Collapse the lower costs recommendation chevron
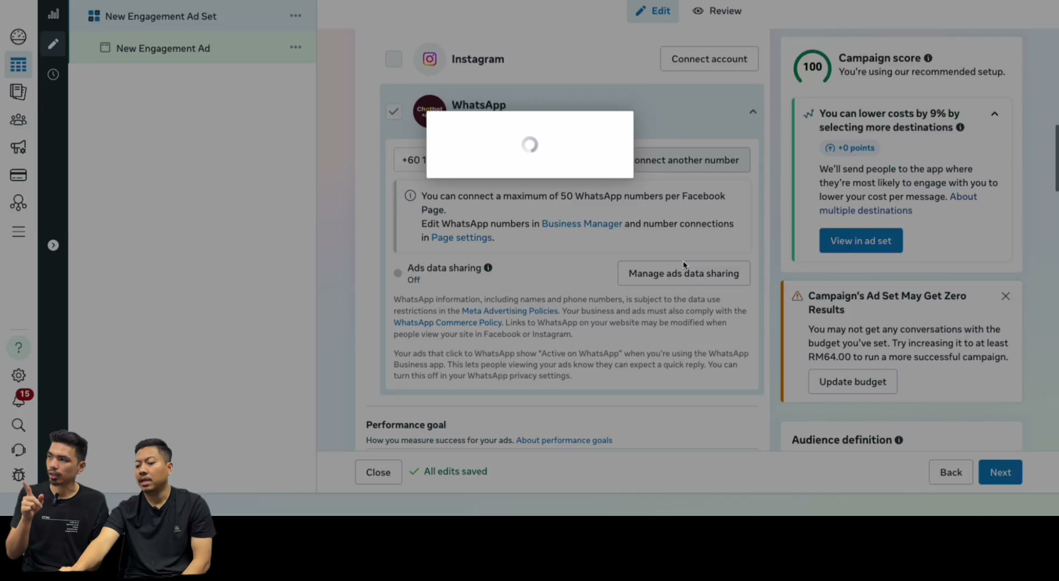Image resolution: width=1059 pixels, height=581 pixels. point(994,114)
